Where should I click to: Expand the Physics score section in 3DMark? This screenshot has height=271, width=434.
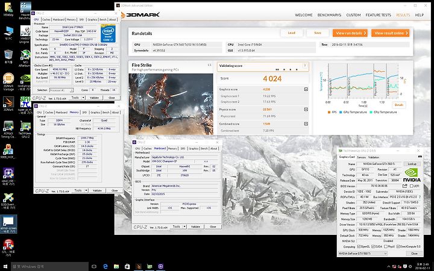pyautogui.click(x=306, y=110)
